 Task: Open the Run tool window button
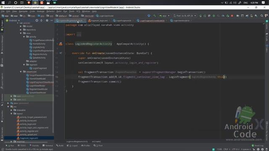[10, 146]
